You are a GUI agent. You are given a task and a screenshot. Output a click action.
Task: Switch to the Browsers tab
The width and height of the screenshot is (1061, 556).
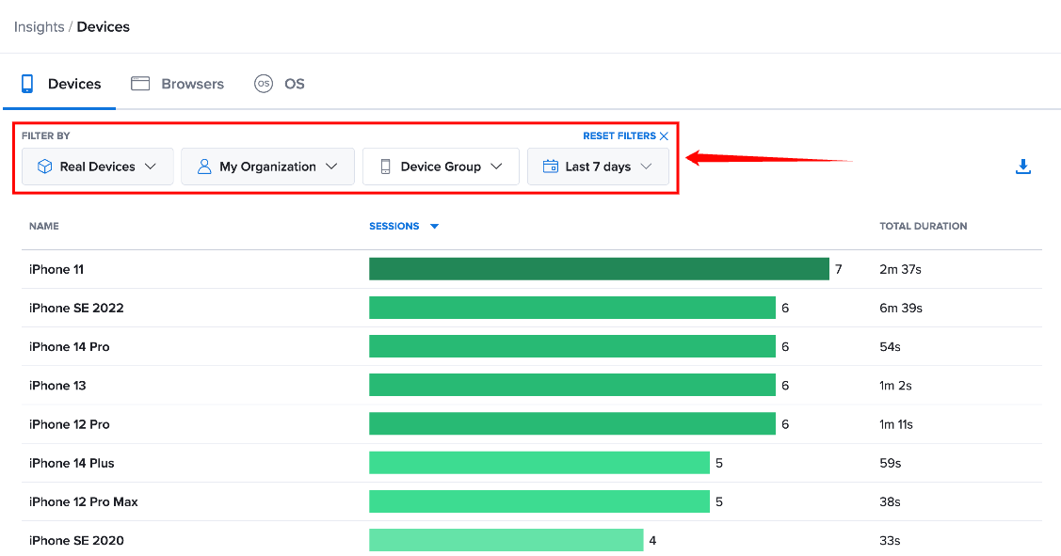tap(177, 84)
